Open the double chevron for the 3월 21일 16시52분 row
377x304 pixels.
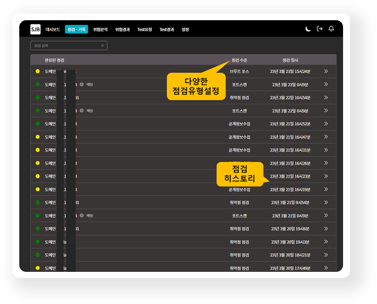pos(326,124)
